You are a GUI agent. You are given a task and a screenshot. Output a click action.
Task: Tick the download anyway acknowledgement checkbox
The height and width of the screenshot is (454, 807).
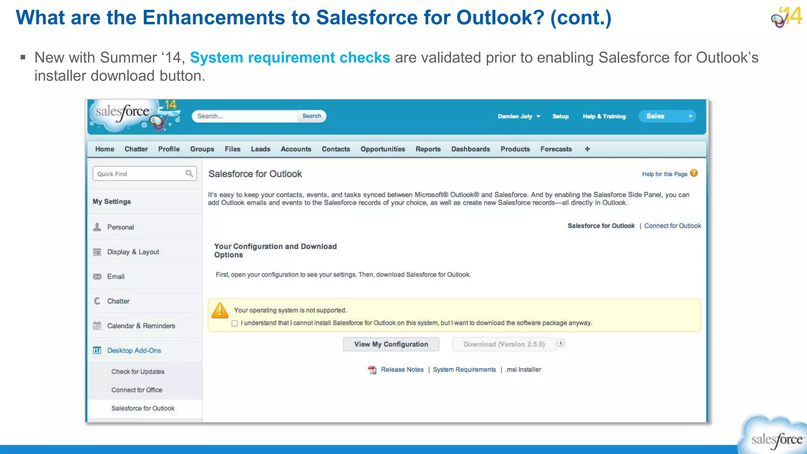point(235,324)
